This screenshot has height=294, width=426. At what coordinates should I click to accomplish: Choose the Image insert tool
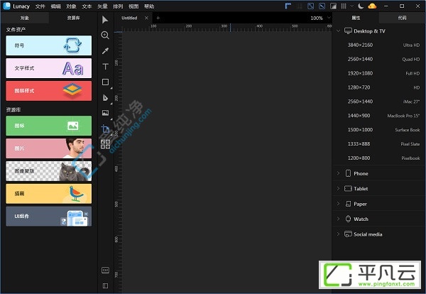(105, 113)
